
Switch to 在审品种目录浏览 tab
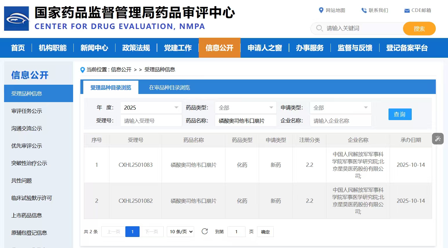[169, 87]
